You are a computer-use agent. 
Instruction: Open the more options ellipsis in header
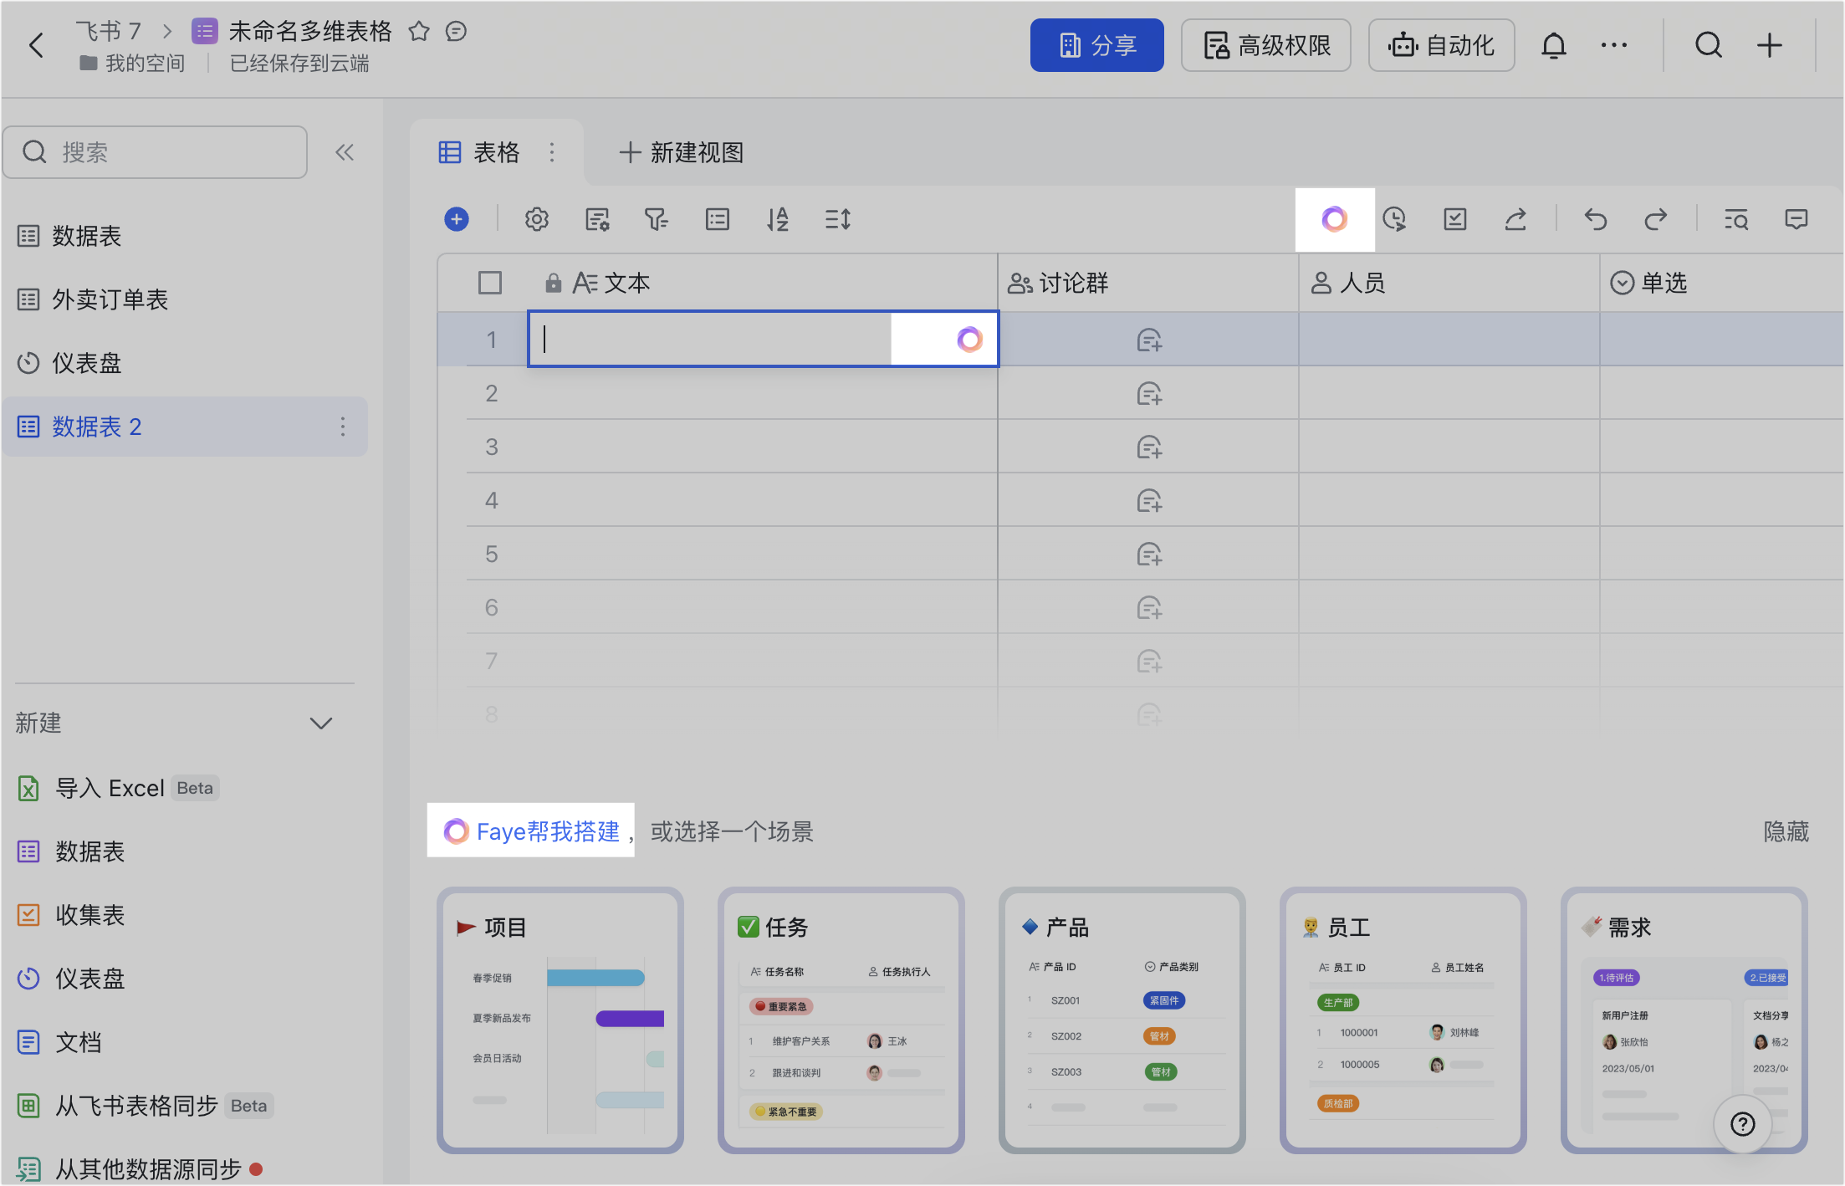[1613, 45]
